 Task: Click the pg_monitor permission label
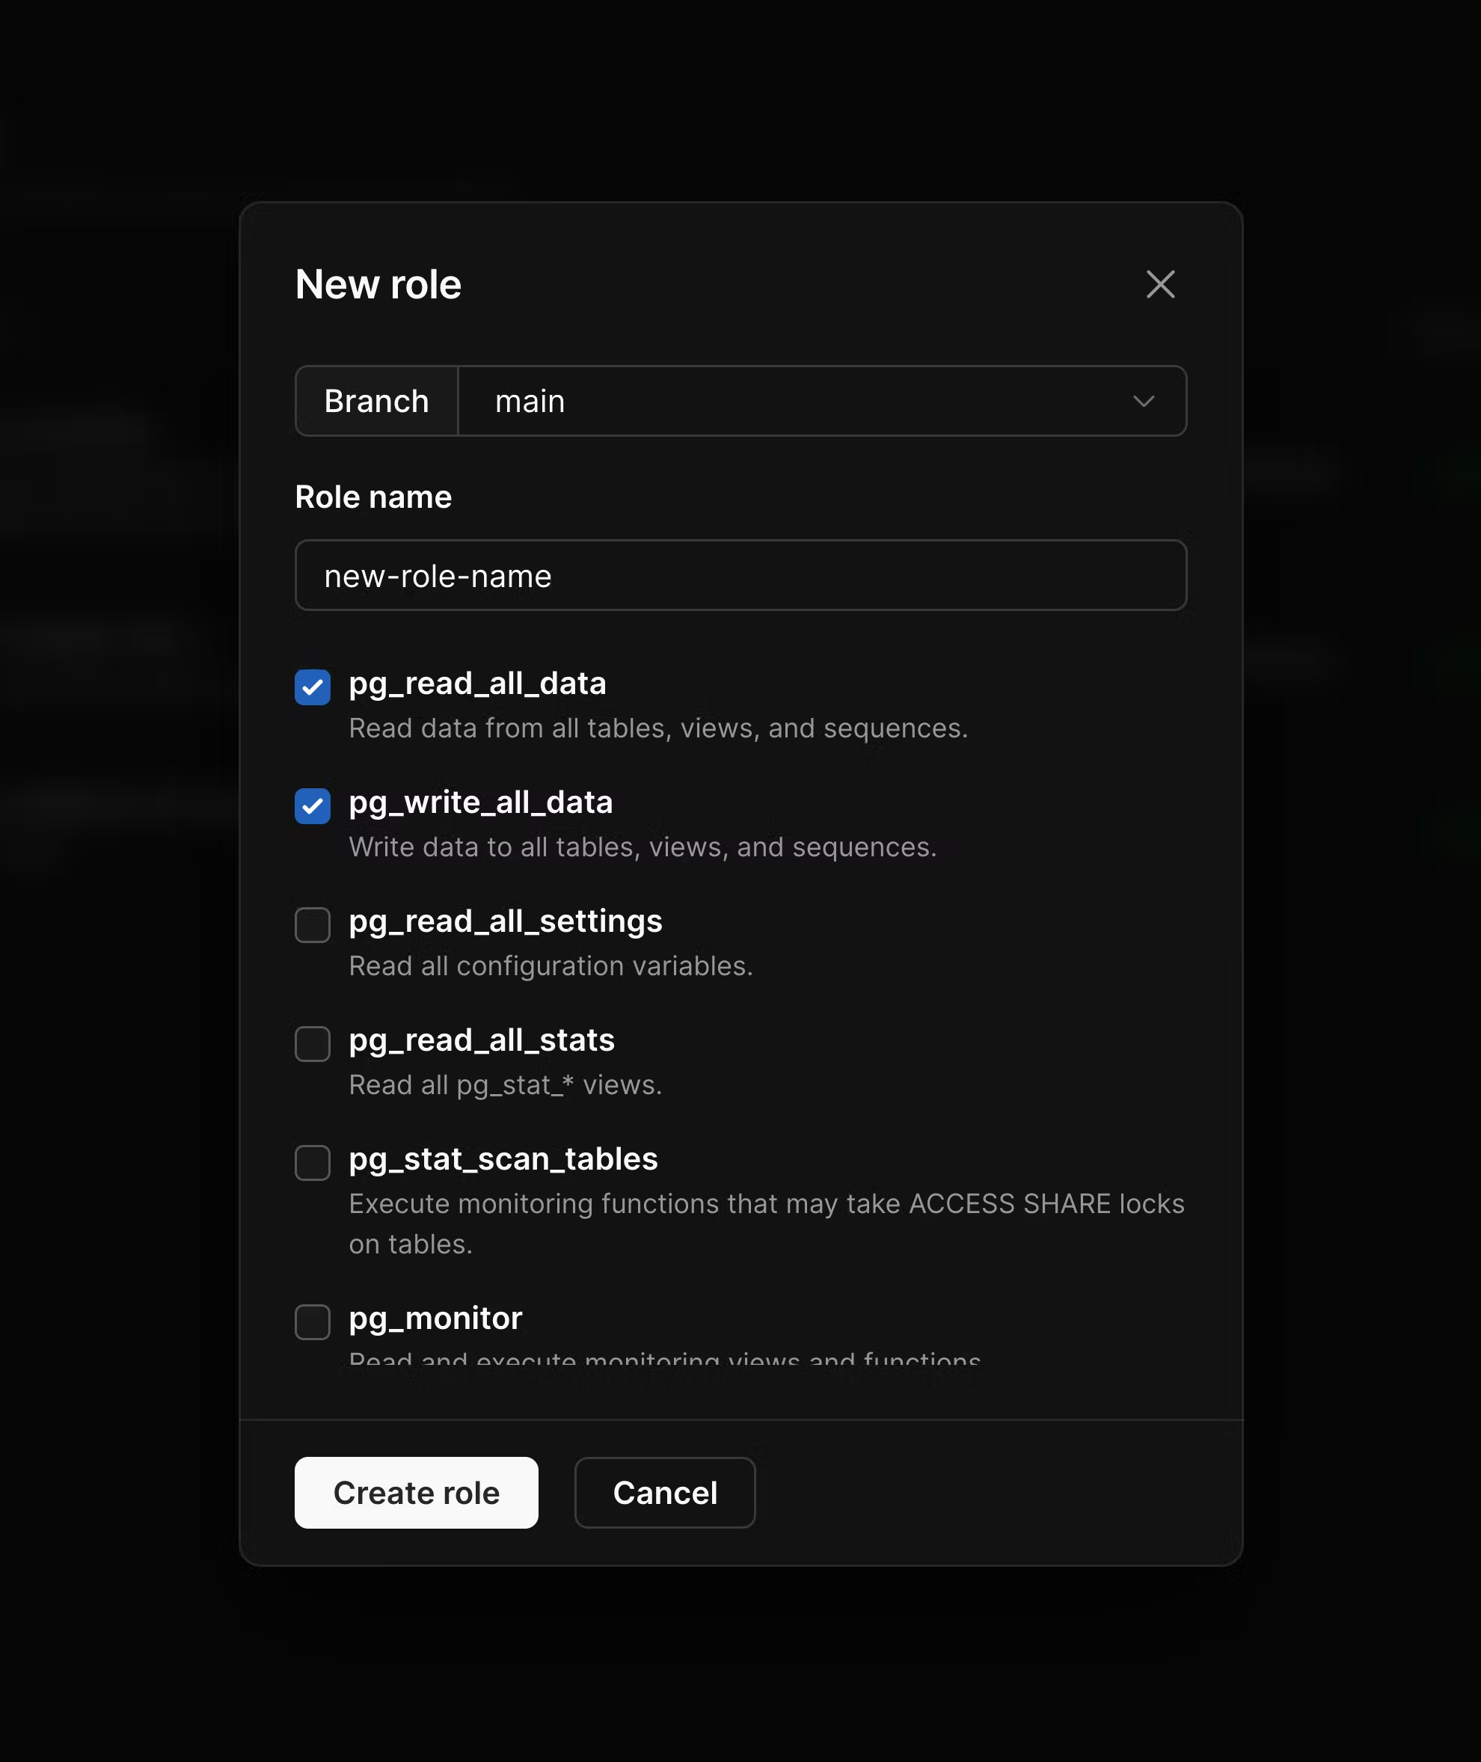436,1319
